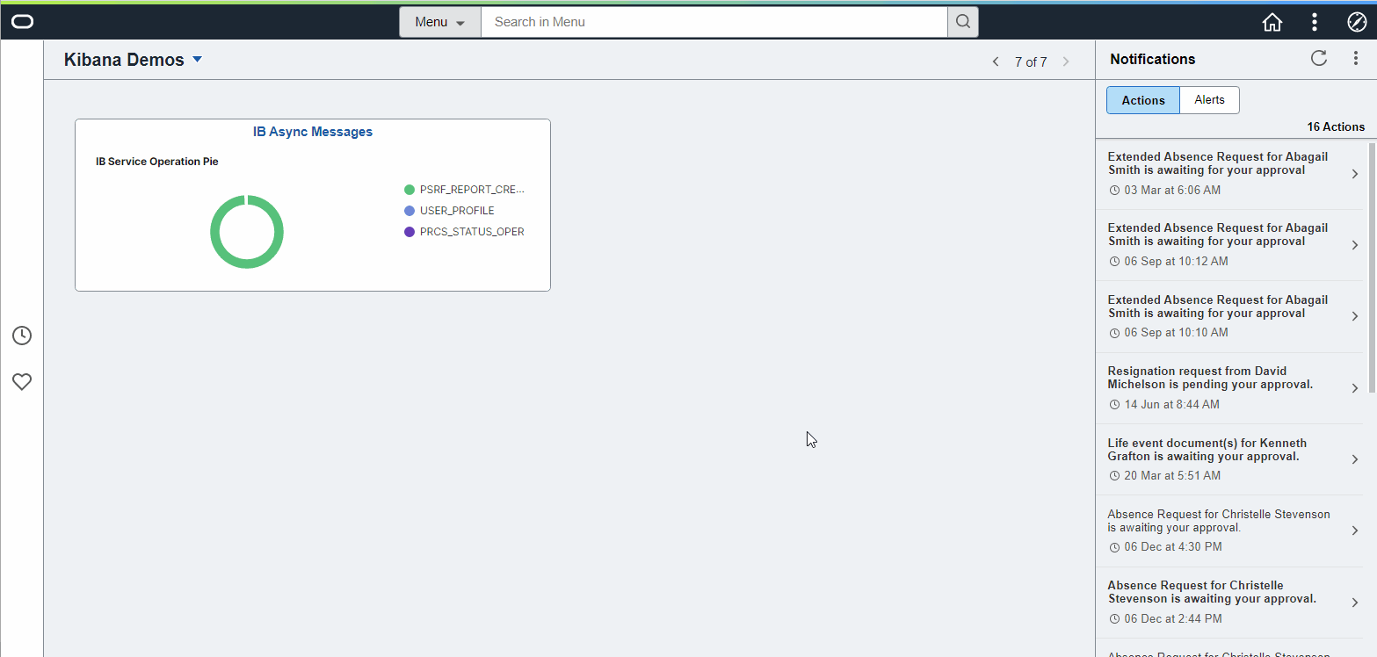Viewport: 1377px width, 657px height.
Task: Click the USER_PROFILE legend label
Action: click(457, 211)
